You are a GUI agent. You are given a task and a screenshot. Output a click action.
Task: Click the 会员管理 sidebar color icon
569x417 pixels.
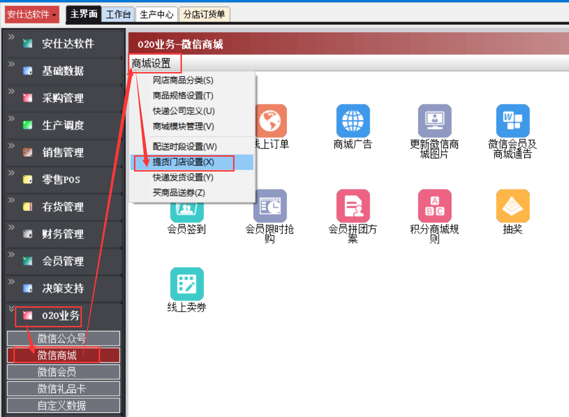28,261
